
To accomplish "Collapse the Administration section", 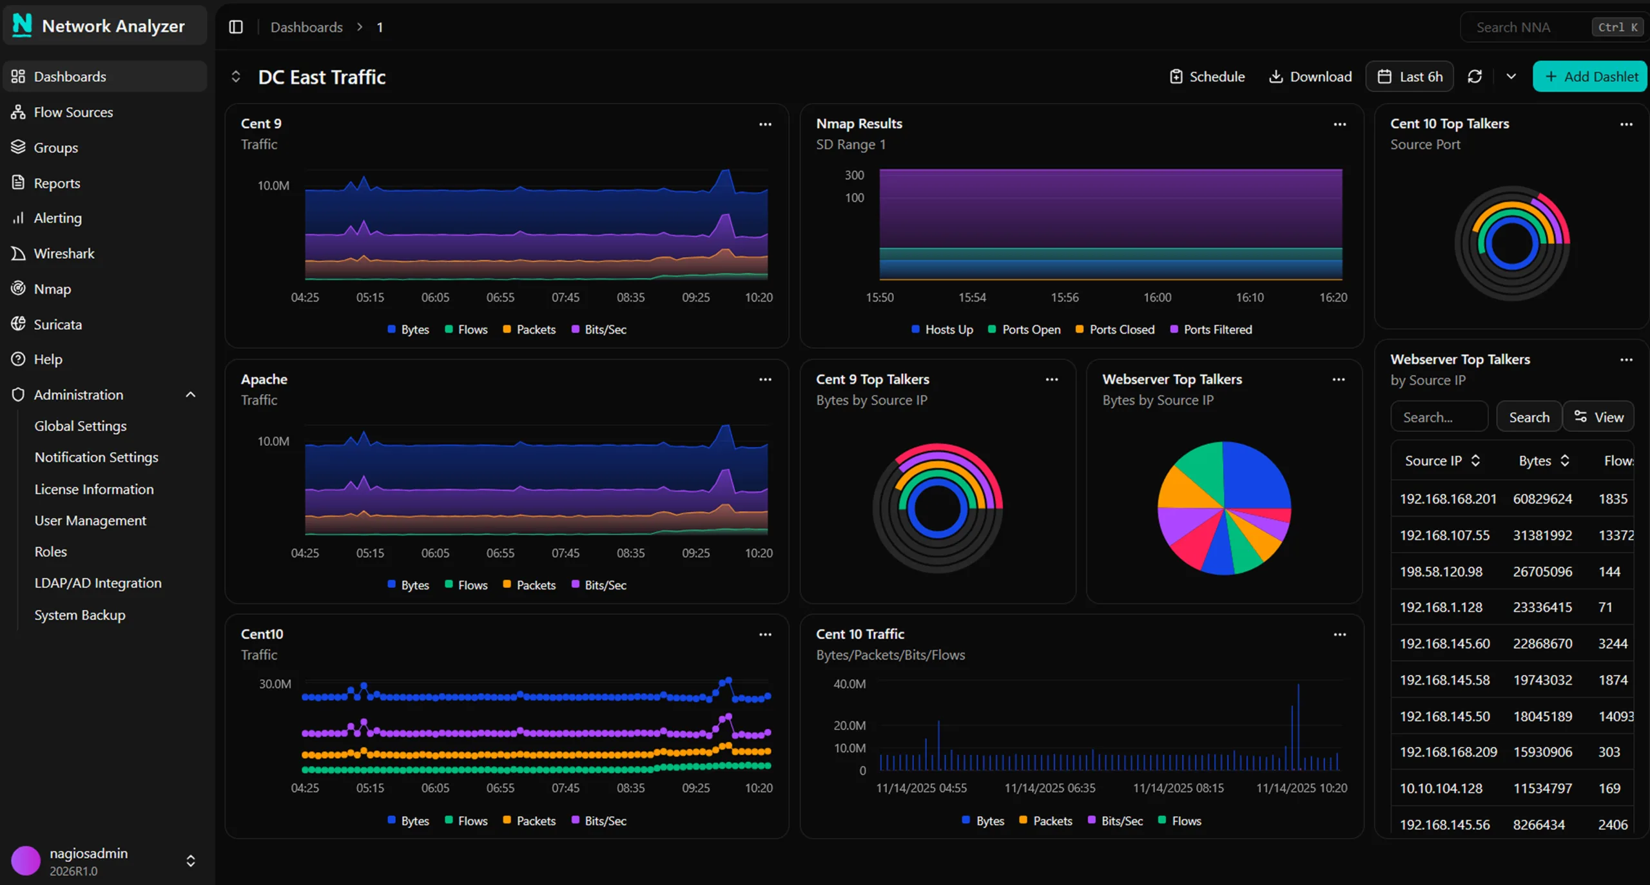I will [x=189, y=394].
